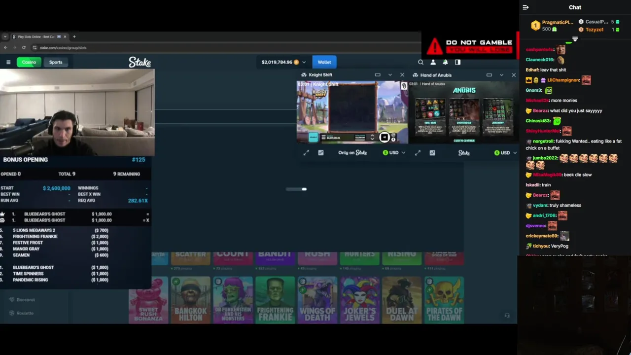The width and height of the screenshot is (631, 355).
Task: Click to continue in Hand of Anubis
Action: coord(464,141)
